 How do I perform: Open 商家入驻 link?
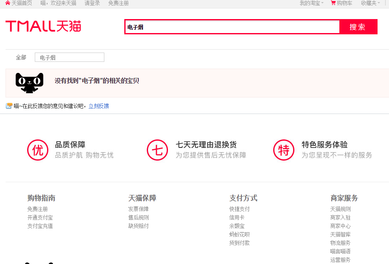340,217
